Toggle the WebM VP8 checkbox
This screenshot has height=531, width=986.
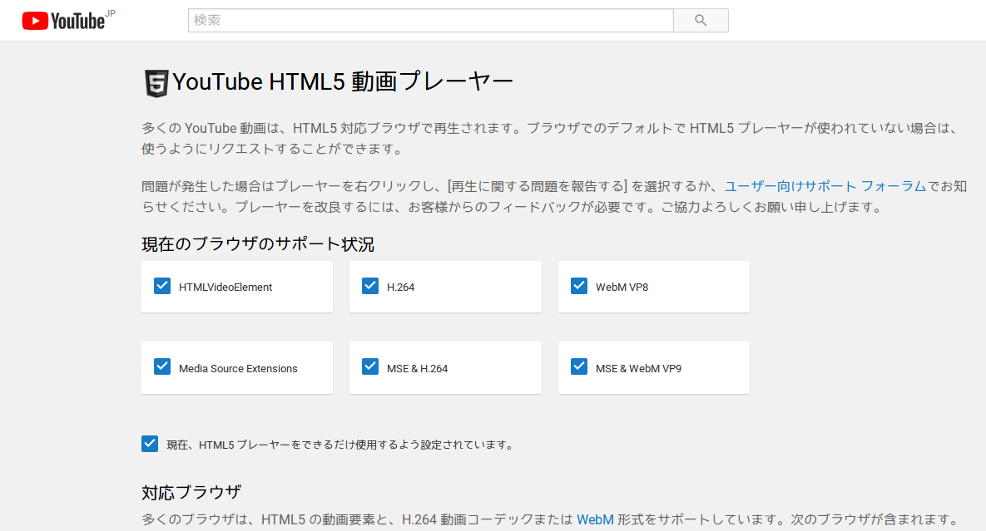tap(579, 286)
